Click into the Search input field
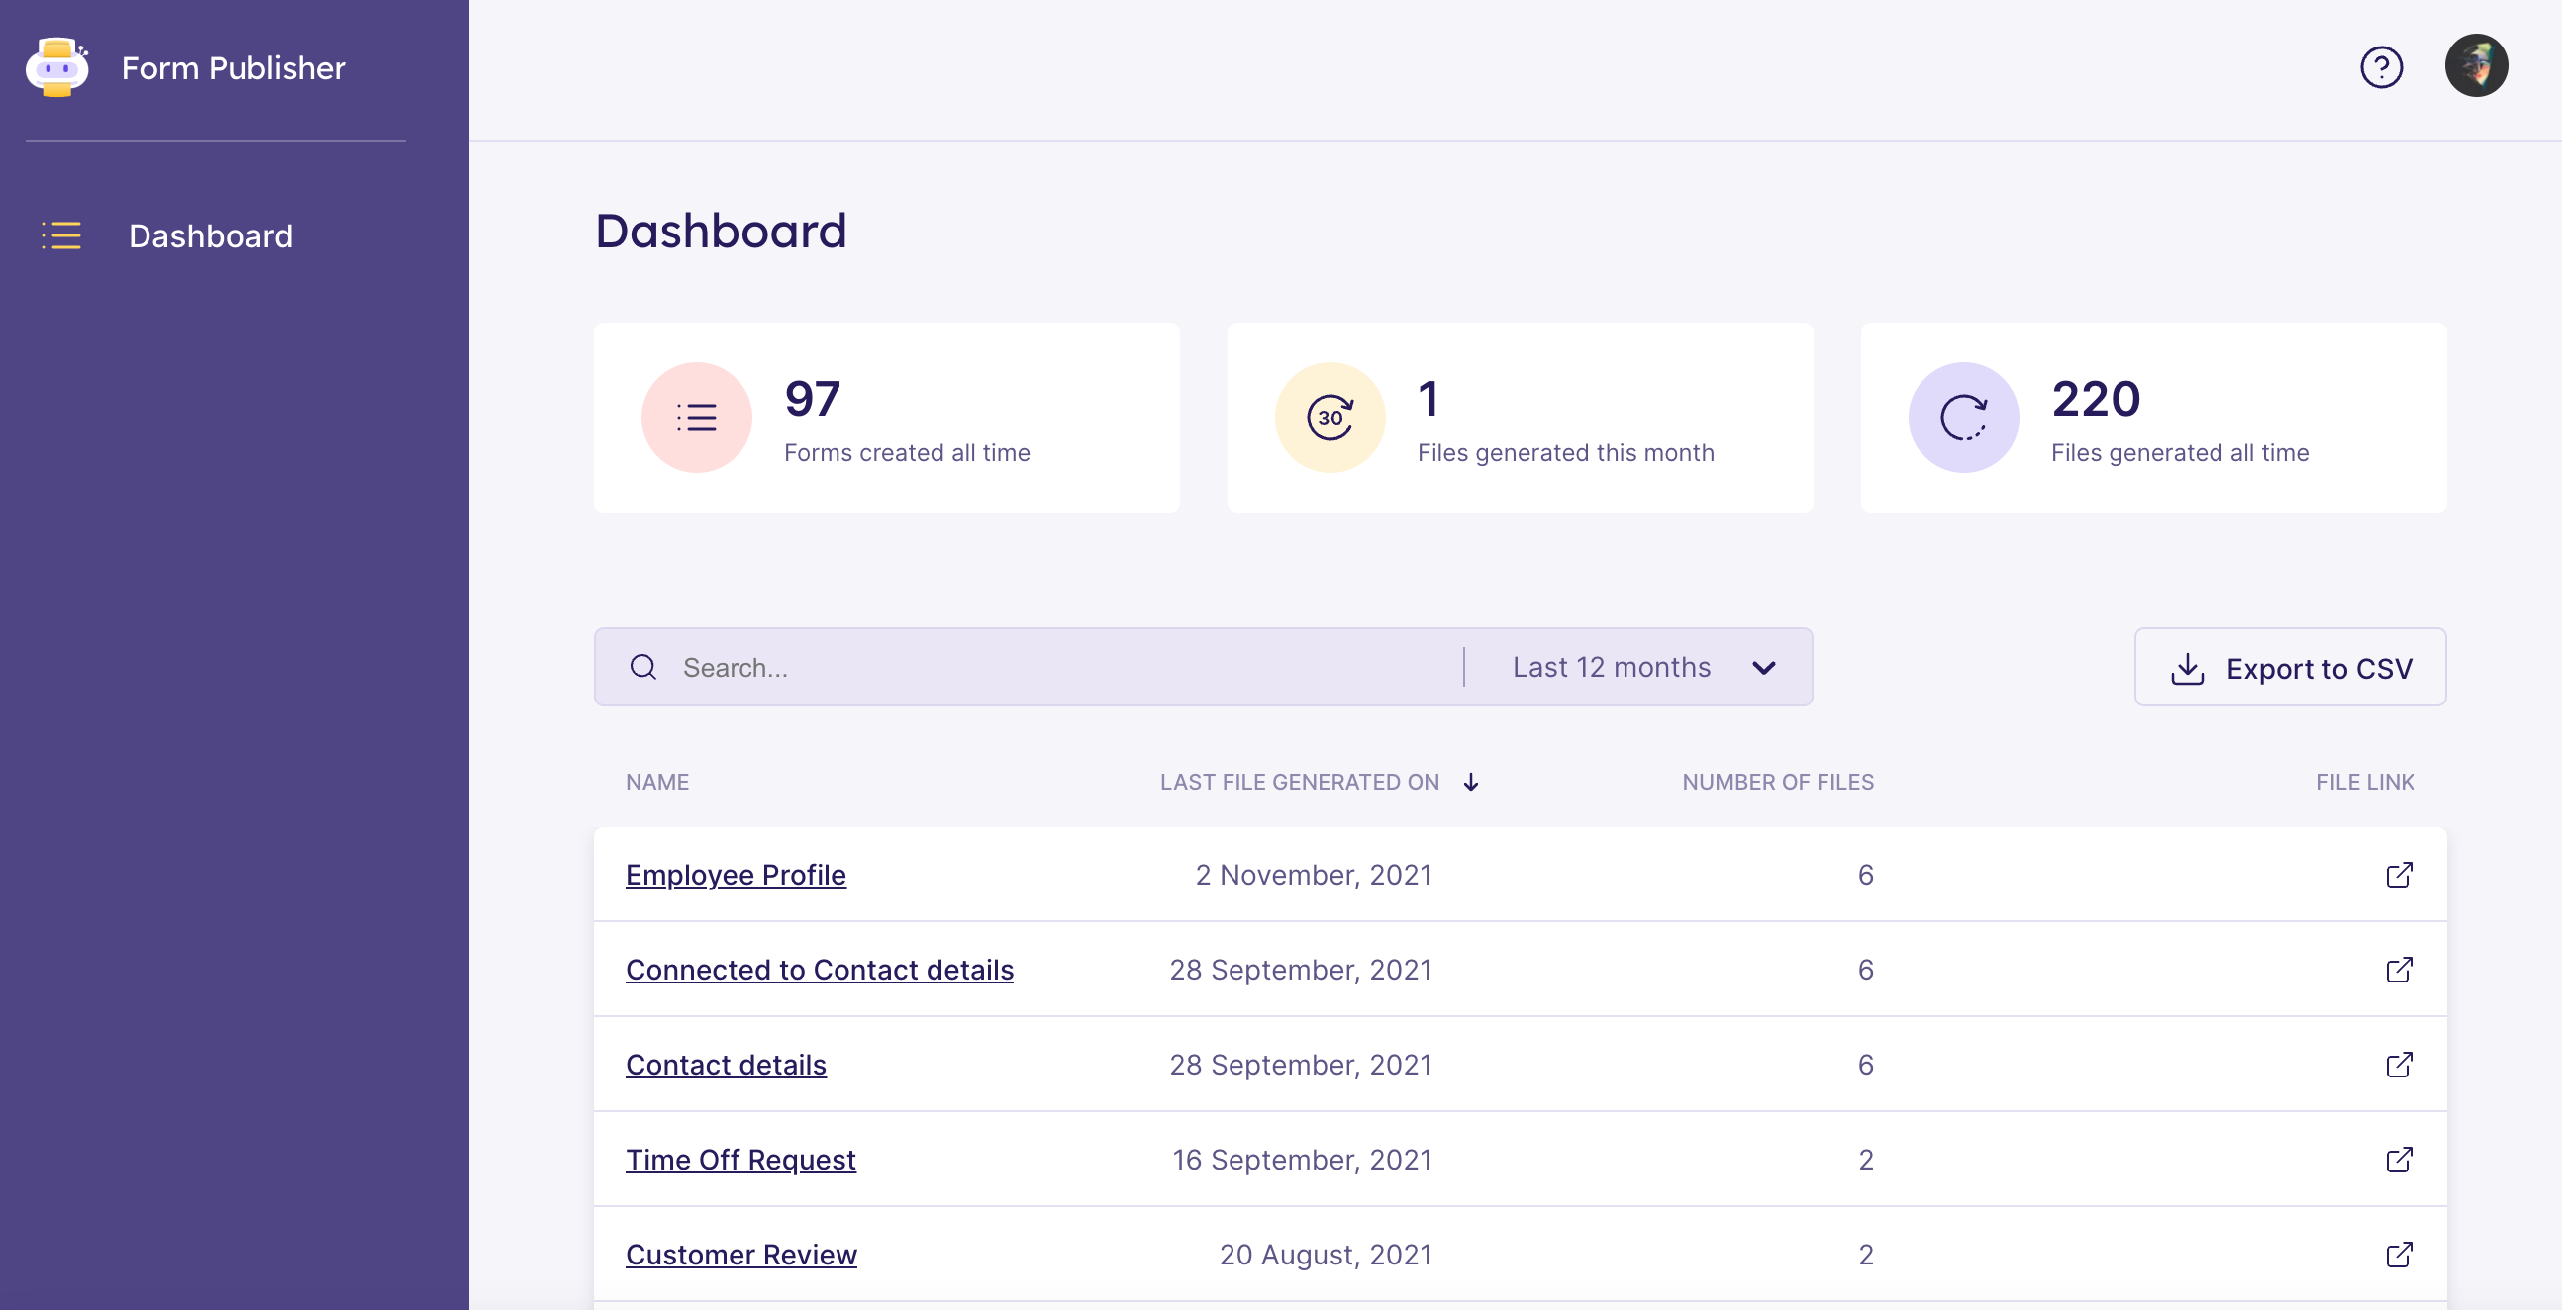Image resolution: width=2562 pixels, height=1310 pixels. click(1064, 667)
